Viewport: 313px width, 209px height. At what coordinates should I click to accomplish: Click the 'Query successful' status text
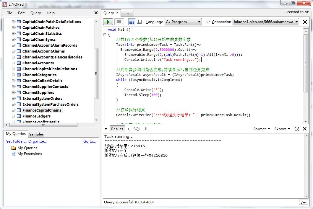[118, 202]
